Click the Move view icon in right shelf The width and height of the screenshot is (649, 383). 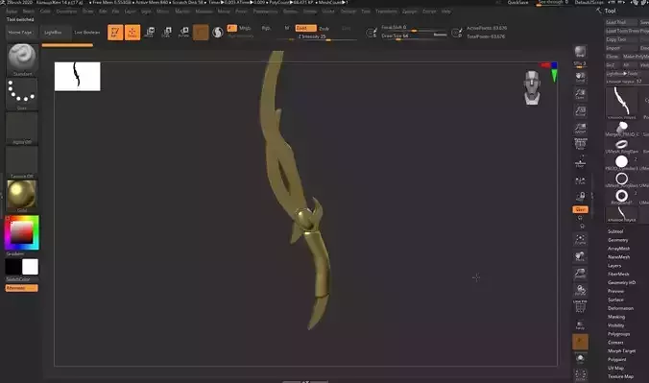[x=580, y=256]
